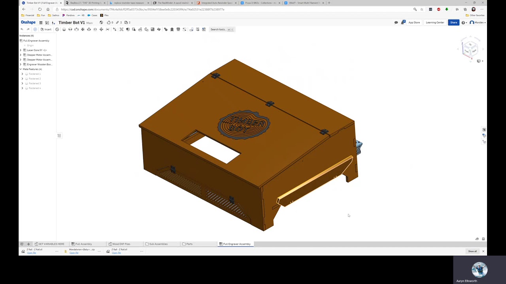The image size is (506, 284).
Task: Collapse the Mate Features group
Action: point(21,69)
